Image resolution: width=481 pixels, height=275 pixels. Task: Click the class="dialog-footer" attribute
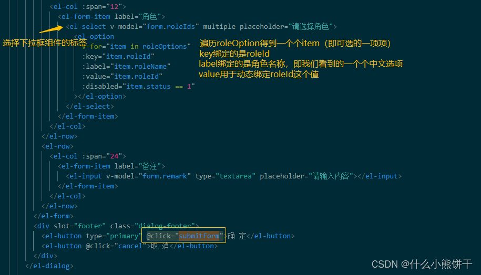152,226
